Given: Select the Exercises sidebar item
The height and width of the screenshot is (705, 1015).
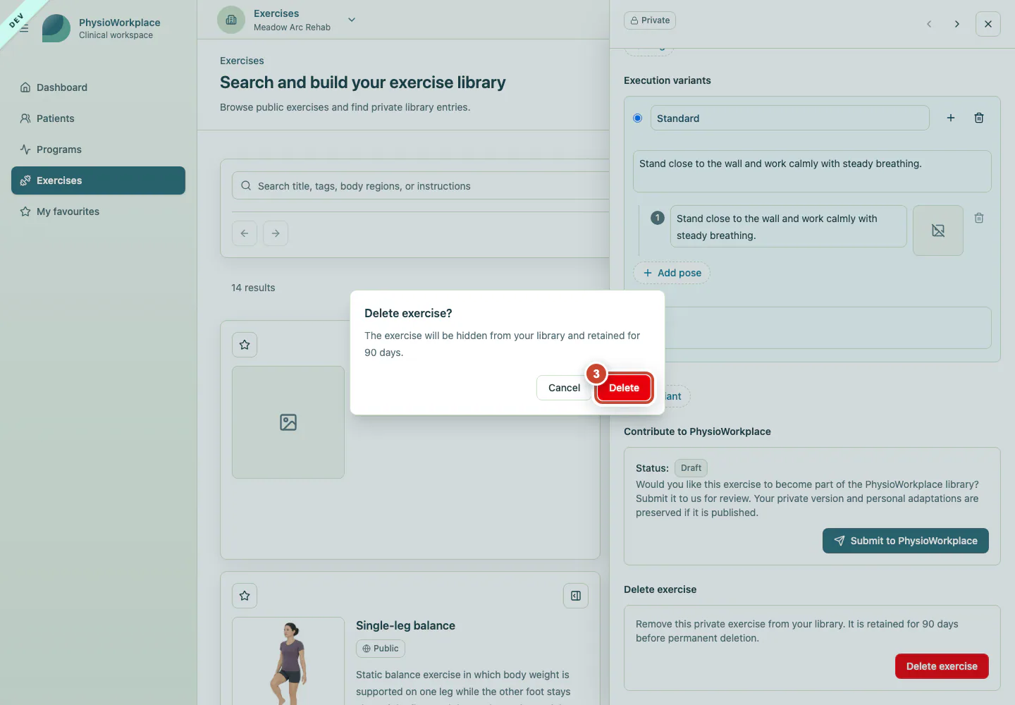Looking at the screenshot, I should 98,180.
